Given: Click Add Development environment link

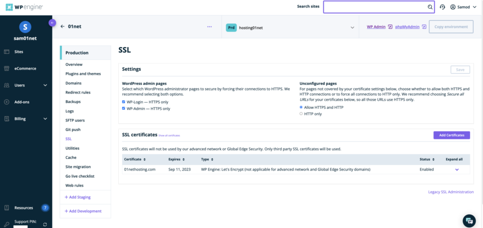Looking at the screenshot, I should (x=83, y=211).
